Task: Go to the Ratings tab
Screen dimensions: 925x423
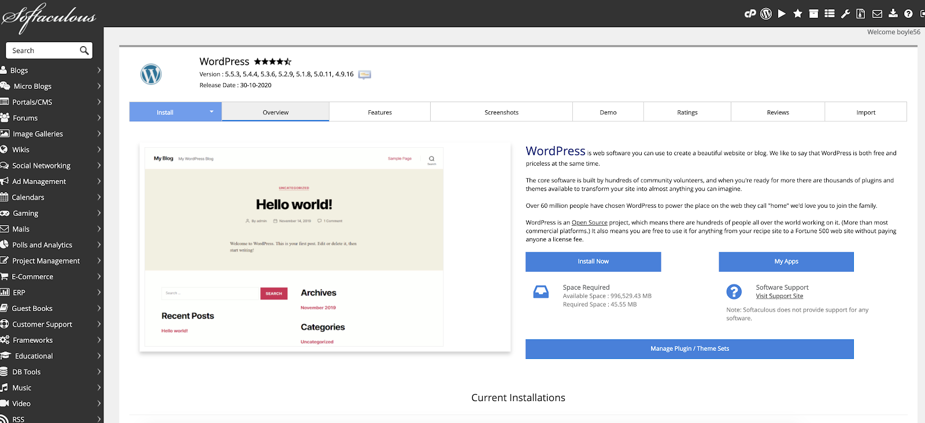Action: pos(687,112)
